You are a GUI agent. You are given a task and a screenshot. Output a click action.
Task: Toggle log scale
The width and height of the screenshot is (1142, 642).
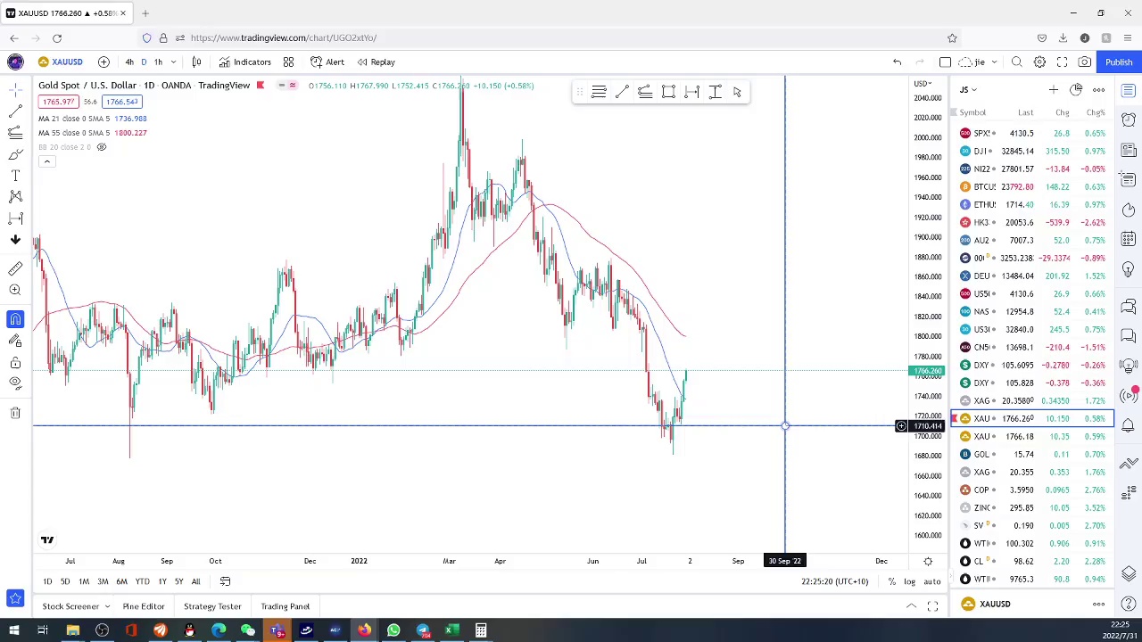(909, 581)
